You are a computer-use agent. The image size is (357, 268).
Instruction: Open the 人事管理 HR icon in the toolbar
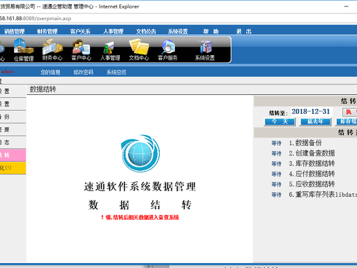point(110,51)
